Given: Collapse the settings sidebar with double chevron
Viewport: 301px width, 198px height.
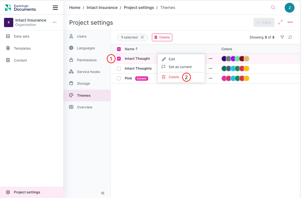Looking at the screenshot, I should (103, 193).
